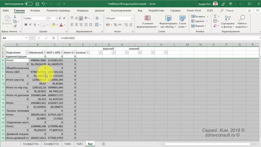Screen dimensions: 261x147
Task: Click the horizontal scrollbar
Action: coord(208,144)
